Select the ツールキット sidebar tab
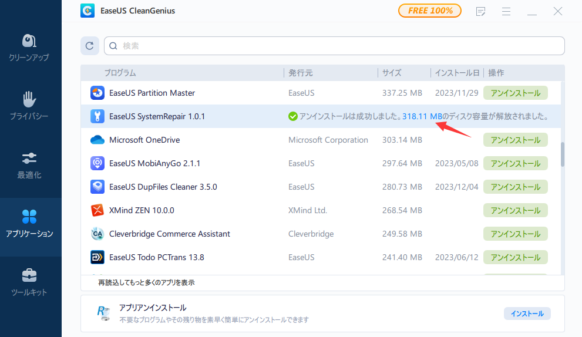582x337 pixels. 29,282
